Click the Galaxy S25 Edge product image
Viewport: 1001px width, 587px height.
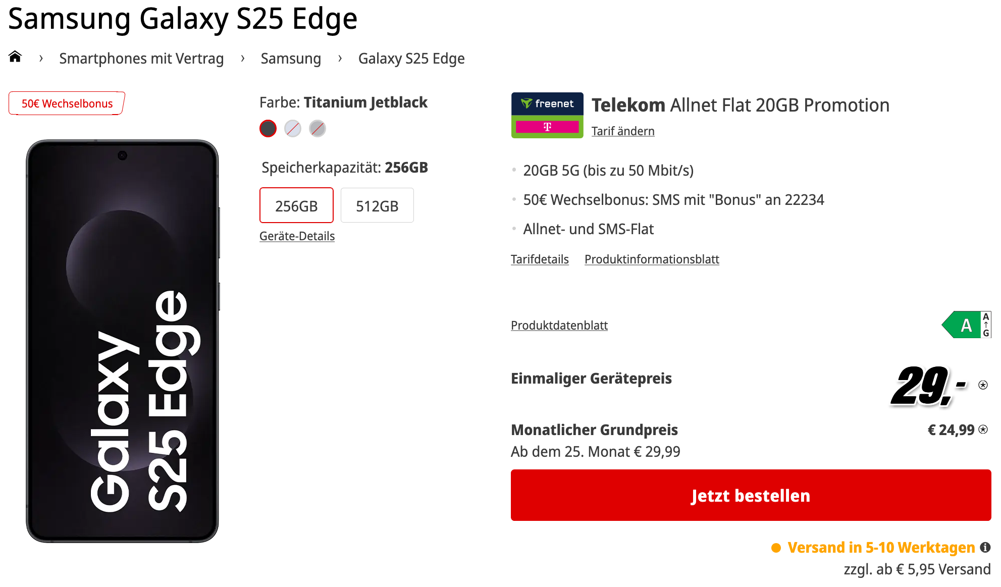pyautogui.click(x=122, y=341)
